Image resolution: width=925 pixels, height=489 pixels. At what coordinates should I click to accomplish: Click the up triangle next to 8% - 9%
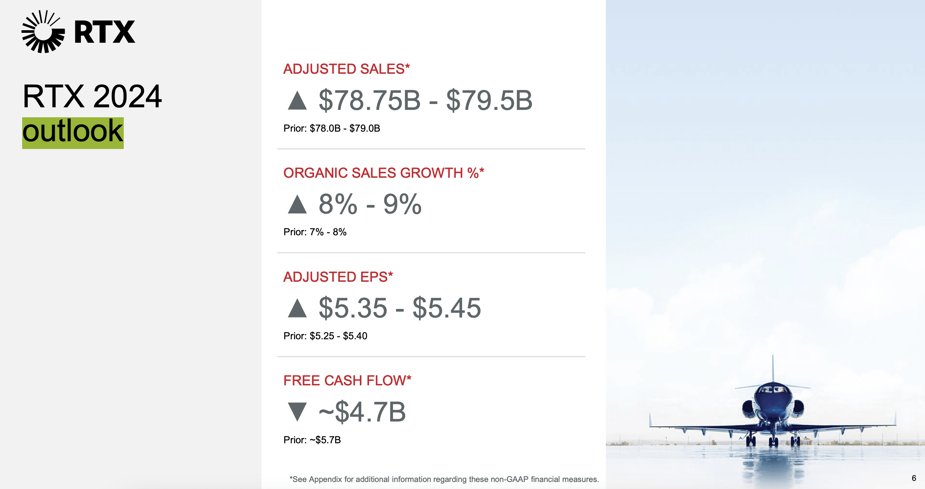pyautogui.click(x=297, y=204)
